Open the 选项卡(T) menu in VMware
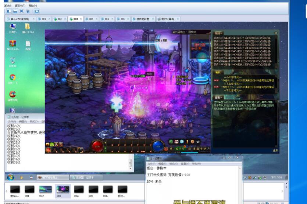The height and width of the screenshot is (204, 307). [x=20, y=6]
